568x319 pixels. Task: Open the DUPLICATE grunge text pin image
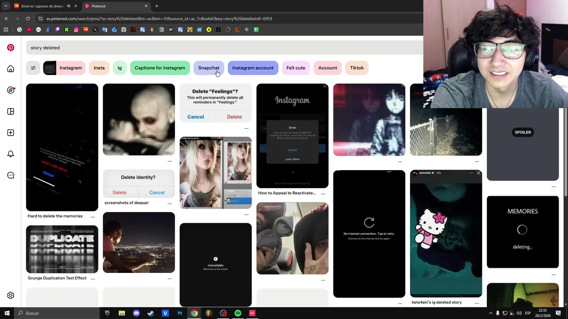pos(62,249)
